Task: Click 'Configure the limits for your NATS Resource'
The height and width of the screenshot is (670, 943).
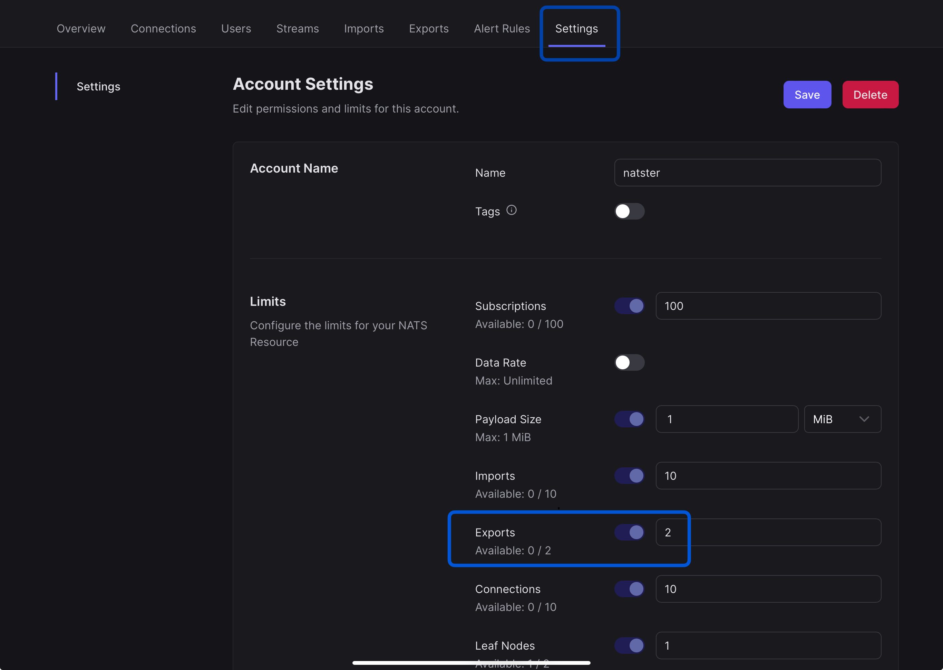Action: [x=338, y=333]
